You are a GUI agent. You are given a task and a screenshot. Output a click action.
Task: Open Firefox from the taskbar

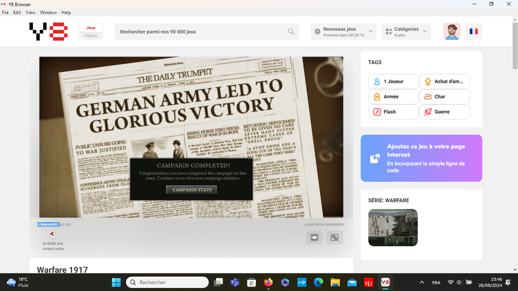click(x=268, y=282)
